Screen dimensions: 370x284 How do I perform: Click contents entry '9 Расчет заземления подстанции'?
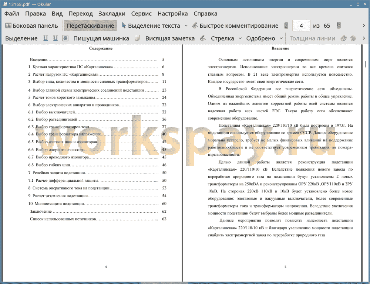click(x=97, y=196)
